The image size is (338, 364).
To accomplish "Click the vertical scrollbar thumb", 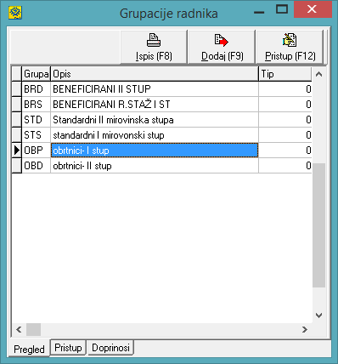I will (318, 225).
